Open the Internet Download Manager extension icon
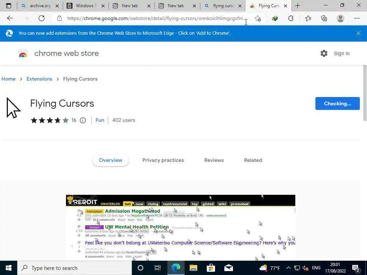This screenshot has height=275, width=367. 275,18
